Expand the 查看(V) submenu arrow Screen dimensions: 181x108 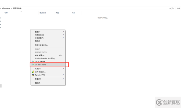[x=63, y=32]
